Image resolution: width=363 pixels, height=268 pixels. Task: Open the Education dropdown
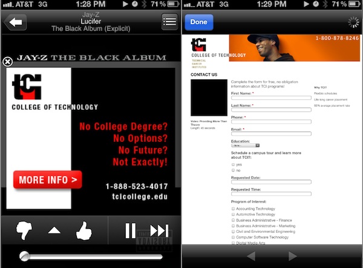coord(245,146)
